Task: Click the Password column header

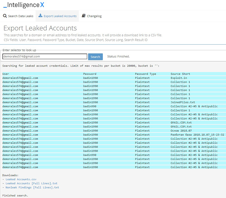Action: click(x=90, y=74)
